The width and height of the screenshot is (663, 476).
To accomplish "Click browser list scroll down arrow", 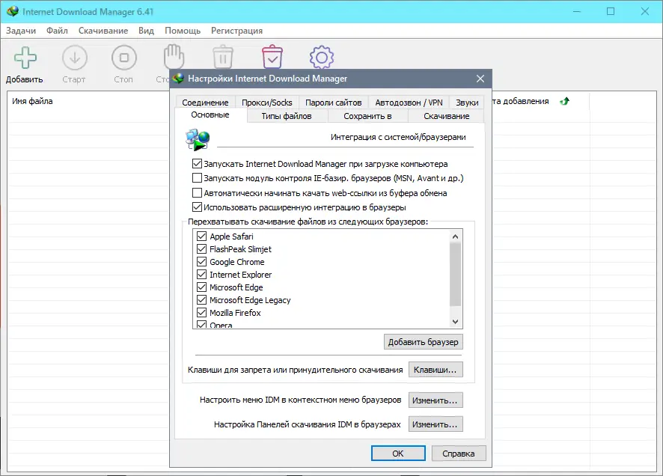I will [456, 322].
